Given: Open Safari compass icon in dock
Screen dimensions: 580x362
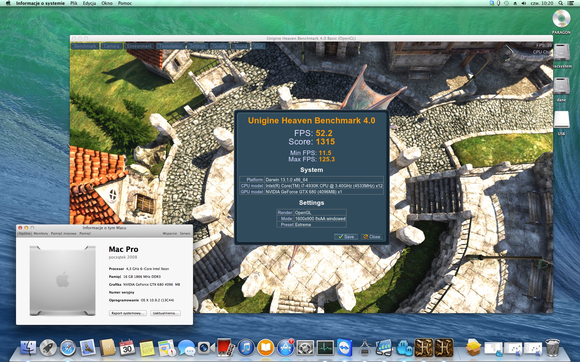Looking at the screenshot, I should pos(68,348).
